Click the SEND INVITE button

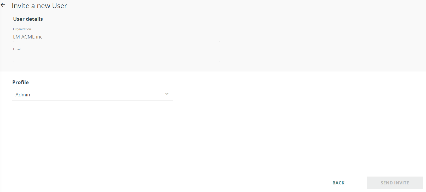tap(395, 183)
